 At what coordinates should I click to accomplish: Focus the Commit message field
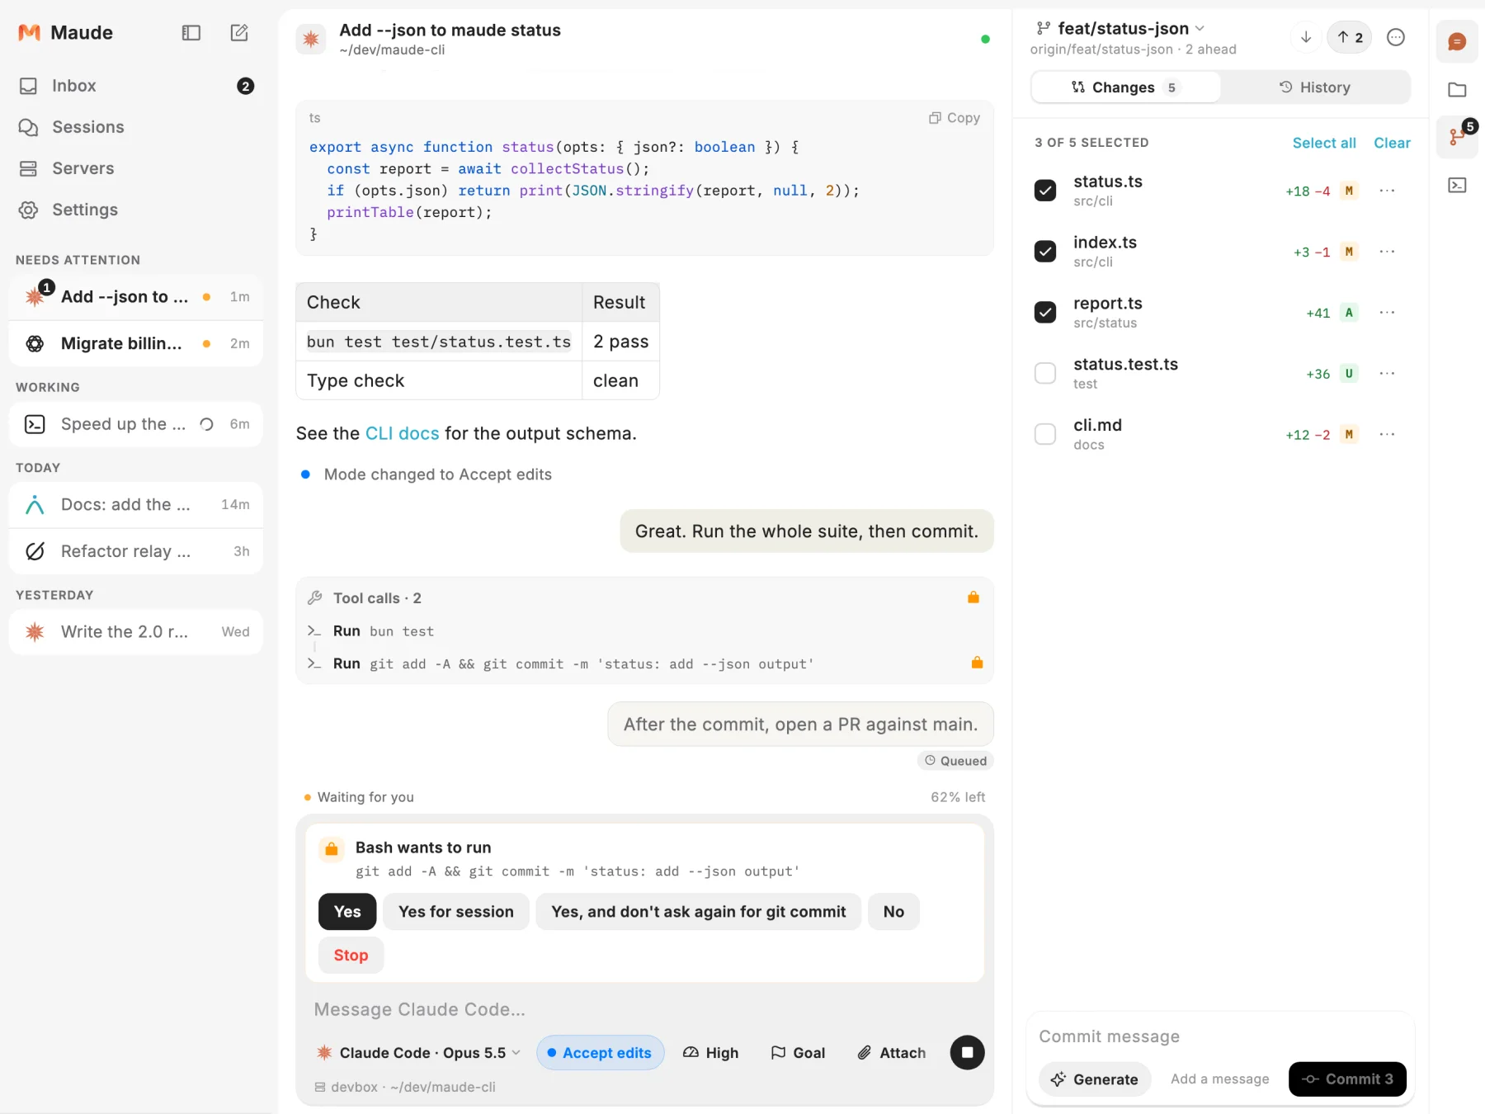click(1220, 1036)
